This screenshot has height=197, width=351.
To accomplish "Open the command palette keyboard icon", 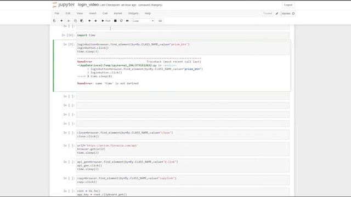I will click(160, 21).
